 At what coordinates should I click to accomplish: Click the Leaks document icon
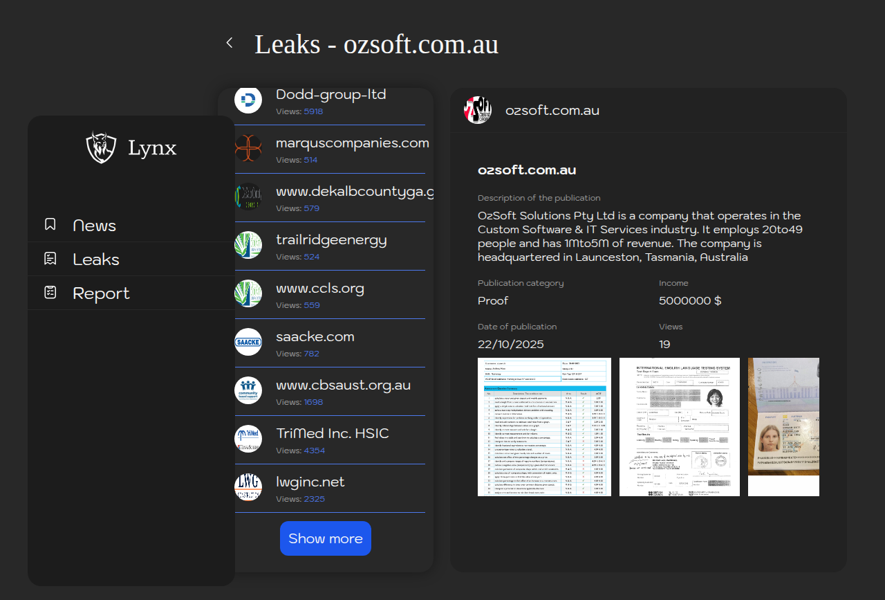tap(50, 259)
